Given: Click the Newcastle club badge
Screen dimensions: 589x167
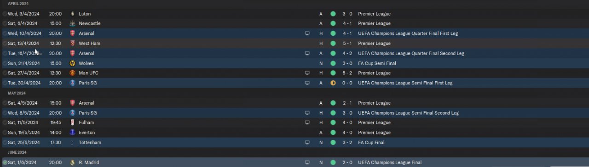Looking at the screenshot, I should point(72,23).
